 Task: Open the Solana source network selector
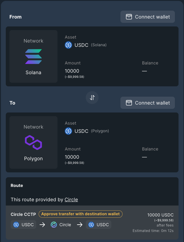coord(33,56)
